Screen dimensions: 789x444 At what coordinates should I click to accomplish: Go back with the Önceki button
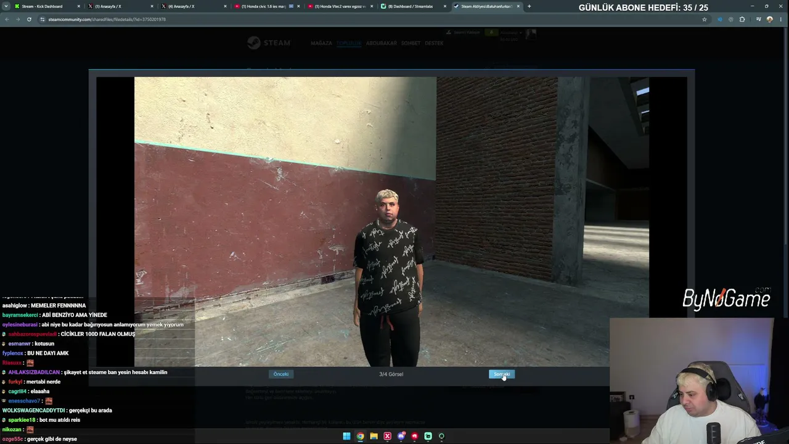[281, 374]
